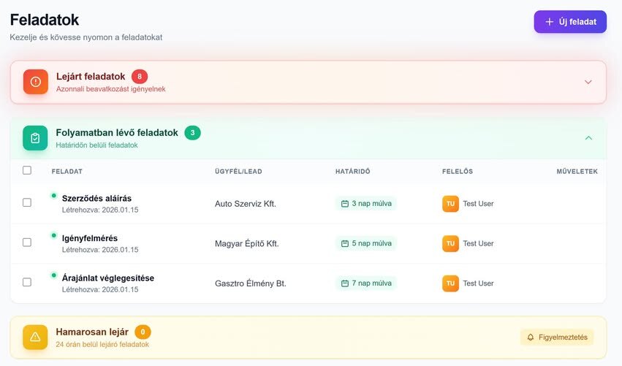The height and width of the screenshot is (366, 622).
Task: Click the calendar icon in 7 nap múlva
Action: click(x=345, y=283)
